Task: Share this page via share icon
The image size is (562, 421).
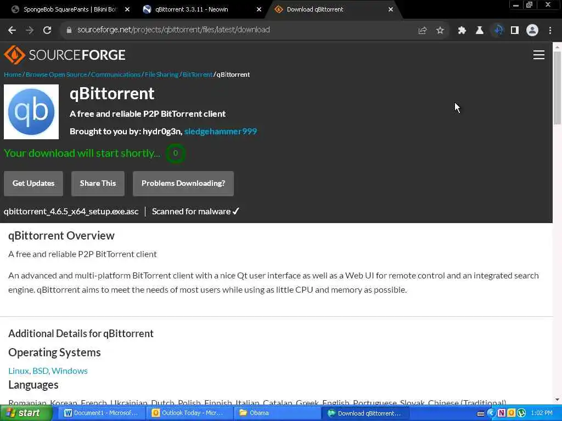Action: pyautogui.click(x=423, y=31)
